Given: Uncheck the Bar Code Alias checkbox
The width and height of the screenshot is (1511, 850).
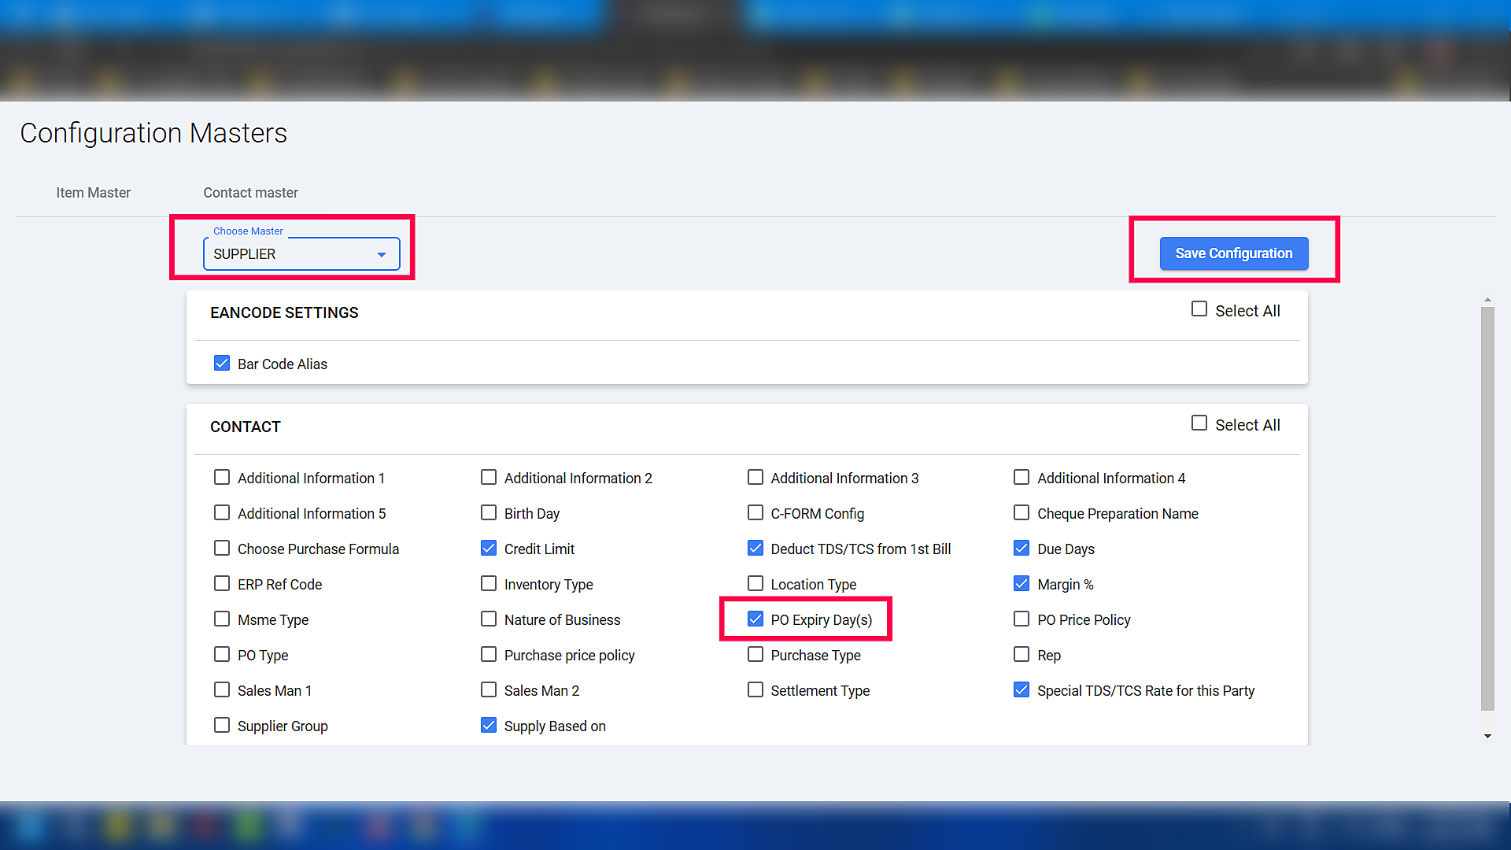Looking at the screenshot, I should click(222, 364).
